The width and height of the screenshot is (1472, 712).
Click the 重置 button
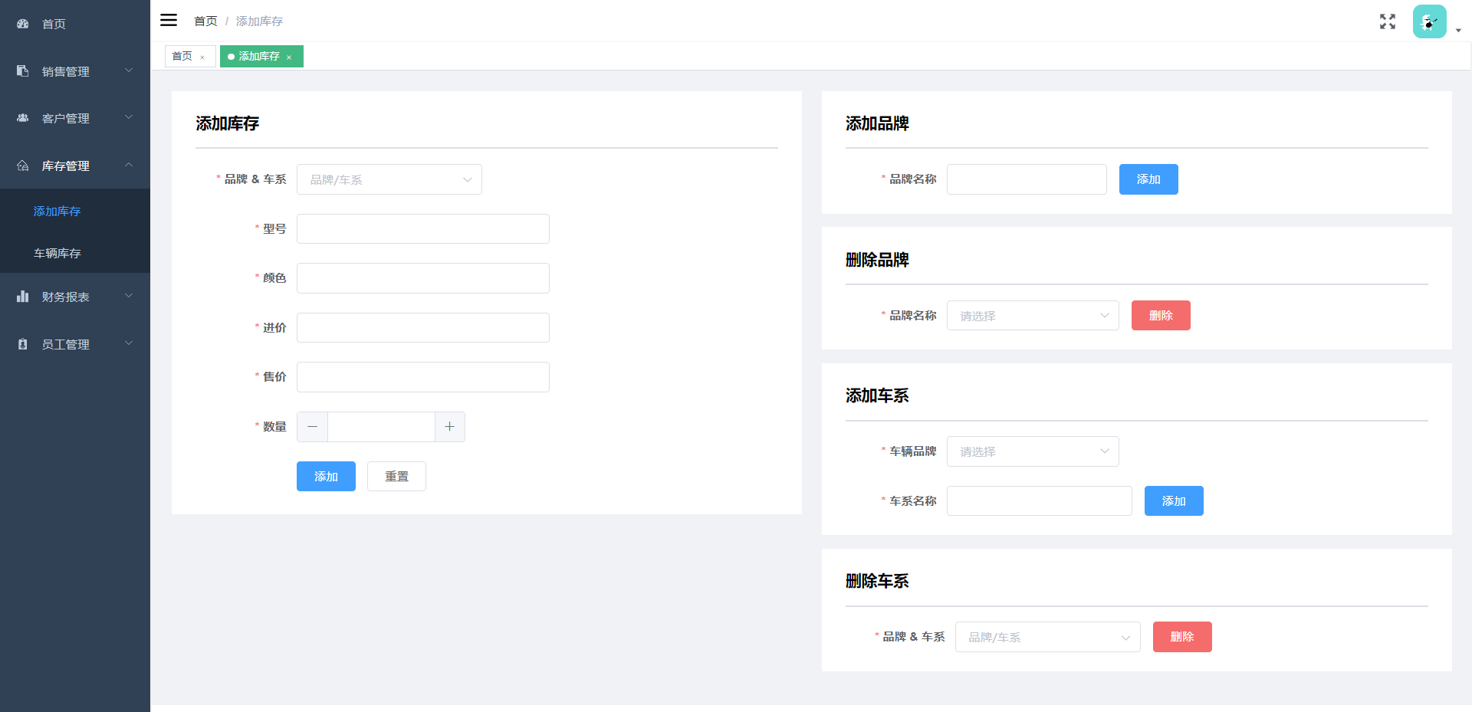click(396, 477)
